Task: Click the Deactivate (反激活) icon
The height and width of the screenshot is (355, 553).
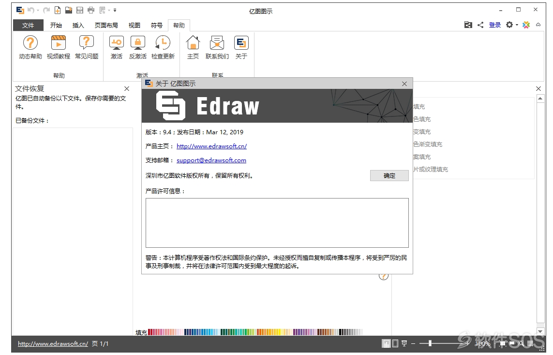Action: pyautogui.click(x=138, y=43)
